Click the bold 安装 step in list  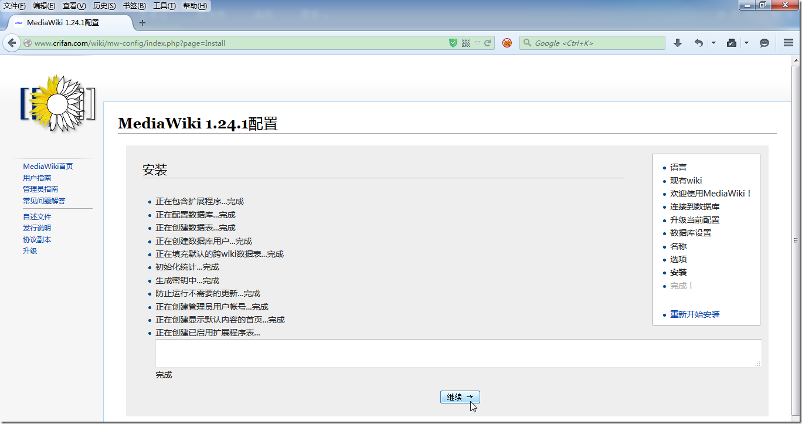678,272
